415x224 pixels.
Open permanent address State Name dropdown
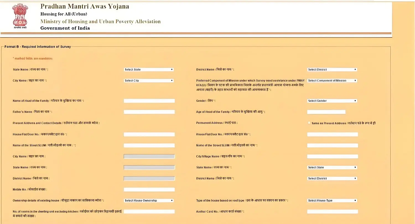(332, 167)
